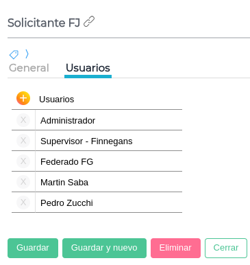
Task: Close the form with Cerrar
Action: point(226,248)
